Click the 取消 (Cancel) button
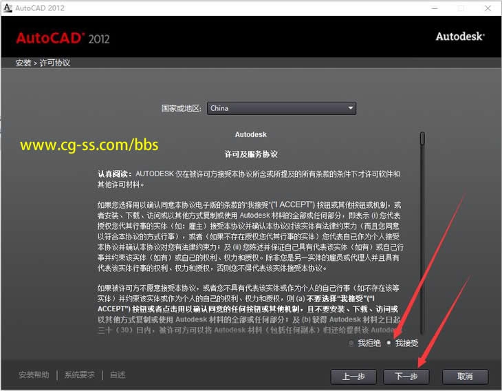 pos(465,377)
